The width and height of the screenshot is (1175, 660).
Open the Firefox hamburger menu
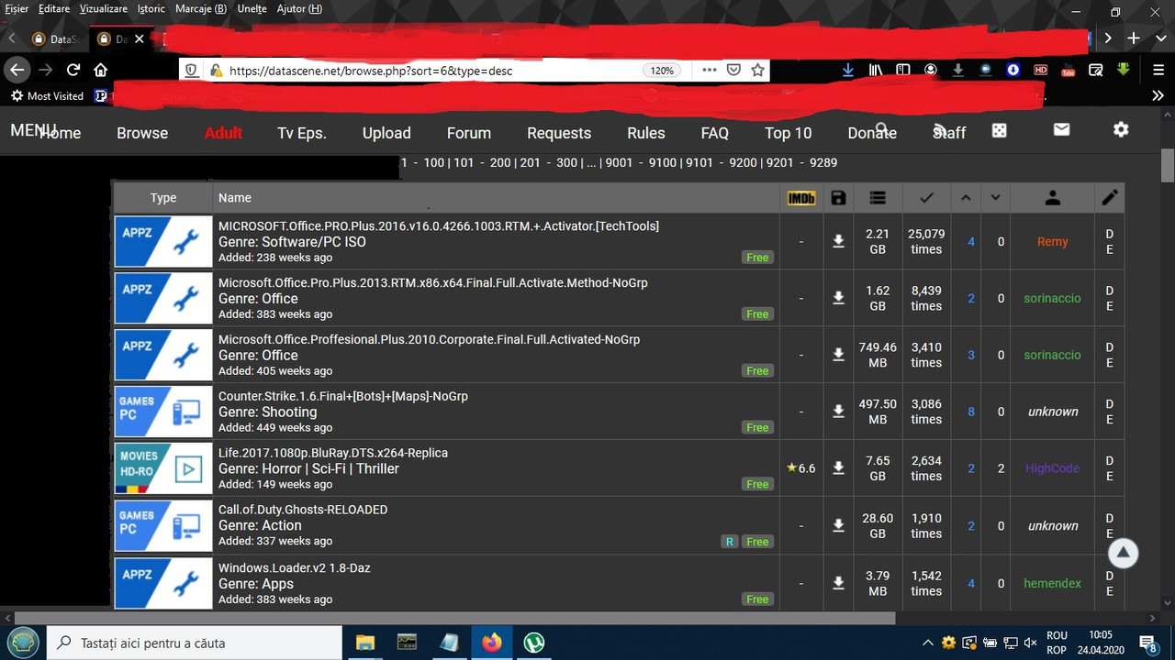[x=1158, y=70]
